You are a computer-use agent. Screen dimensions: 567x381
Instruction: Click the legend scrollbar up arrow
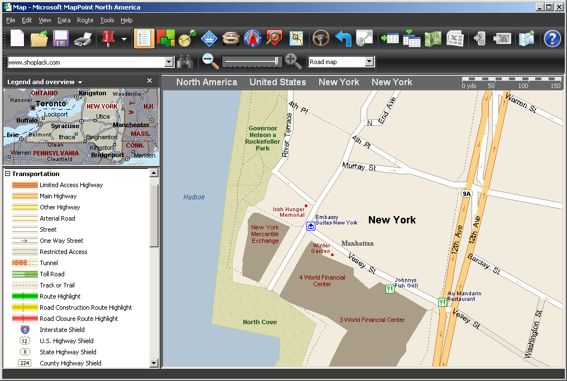coord(153,173)
